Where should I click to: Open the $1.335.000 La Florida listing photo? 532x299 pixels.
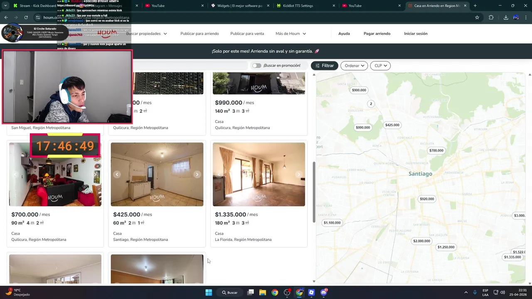pos(259,174)
